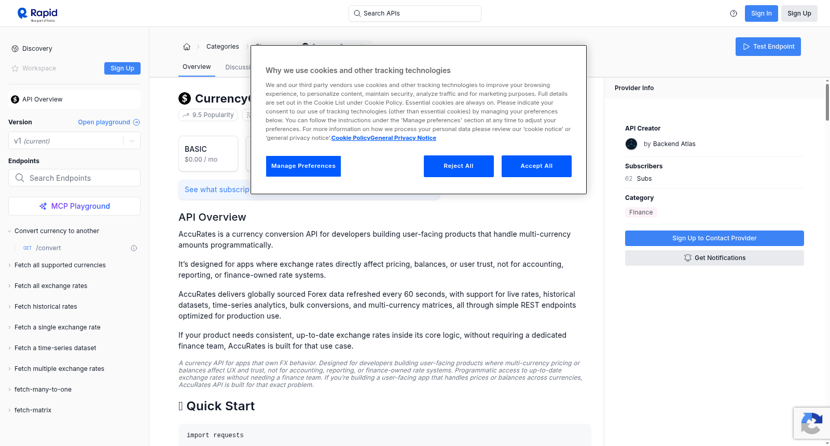
Task: Click the Rapid logo
Action: click(x=37, y=14)
